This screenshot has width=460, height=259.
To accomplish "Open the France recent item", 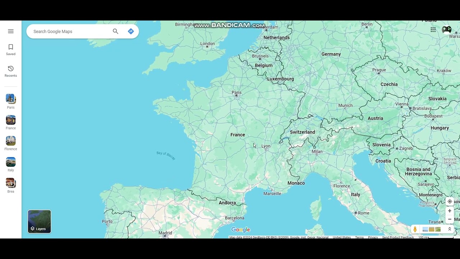I will 11,122.
